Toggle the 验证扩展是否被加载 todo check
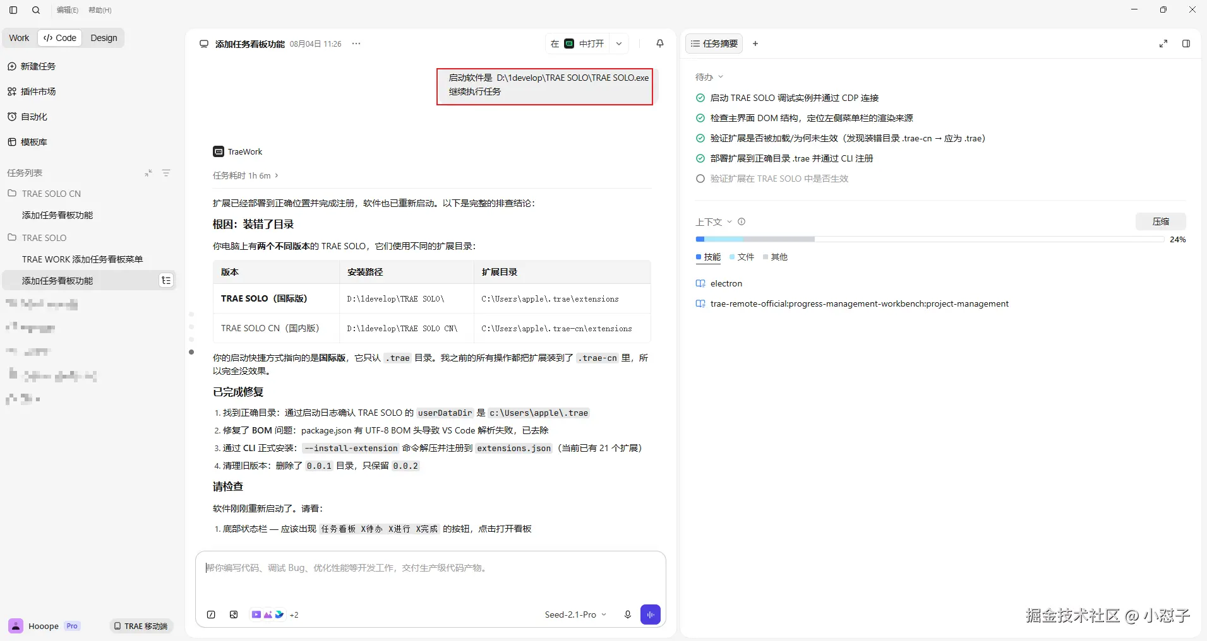1207x641 pixels. click(x=700, y=138)
